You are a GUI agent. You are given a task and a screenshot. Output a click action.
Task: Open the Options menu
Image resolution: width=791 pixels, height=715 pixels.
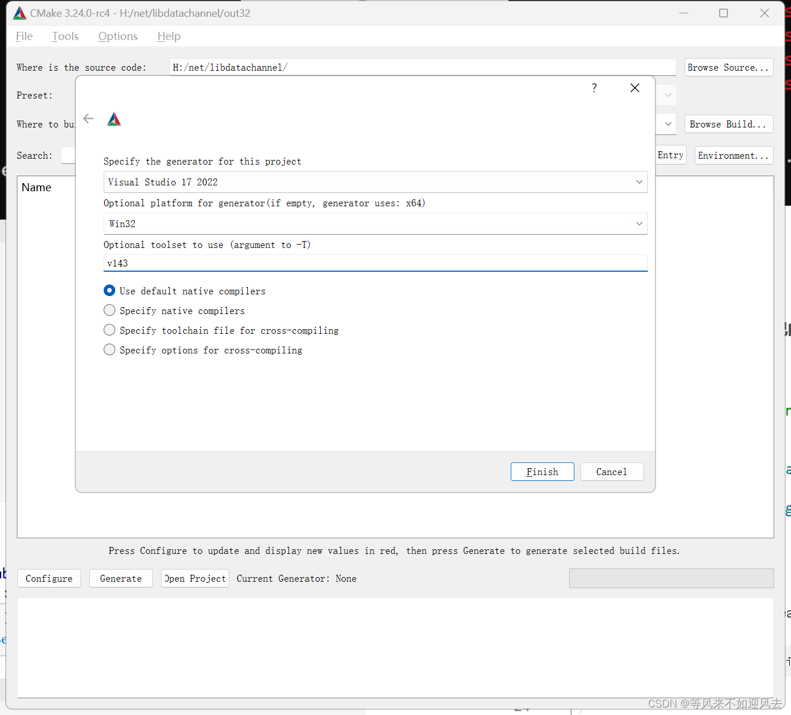tap(118, 37)
